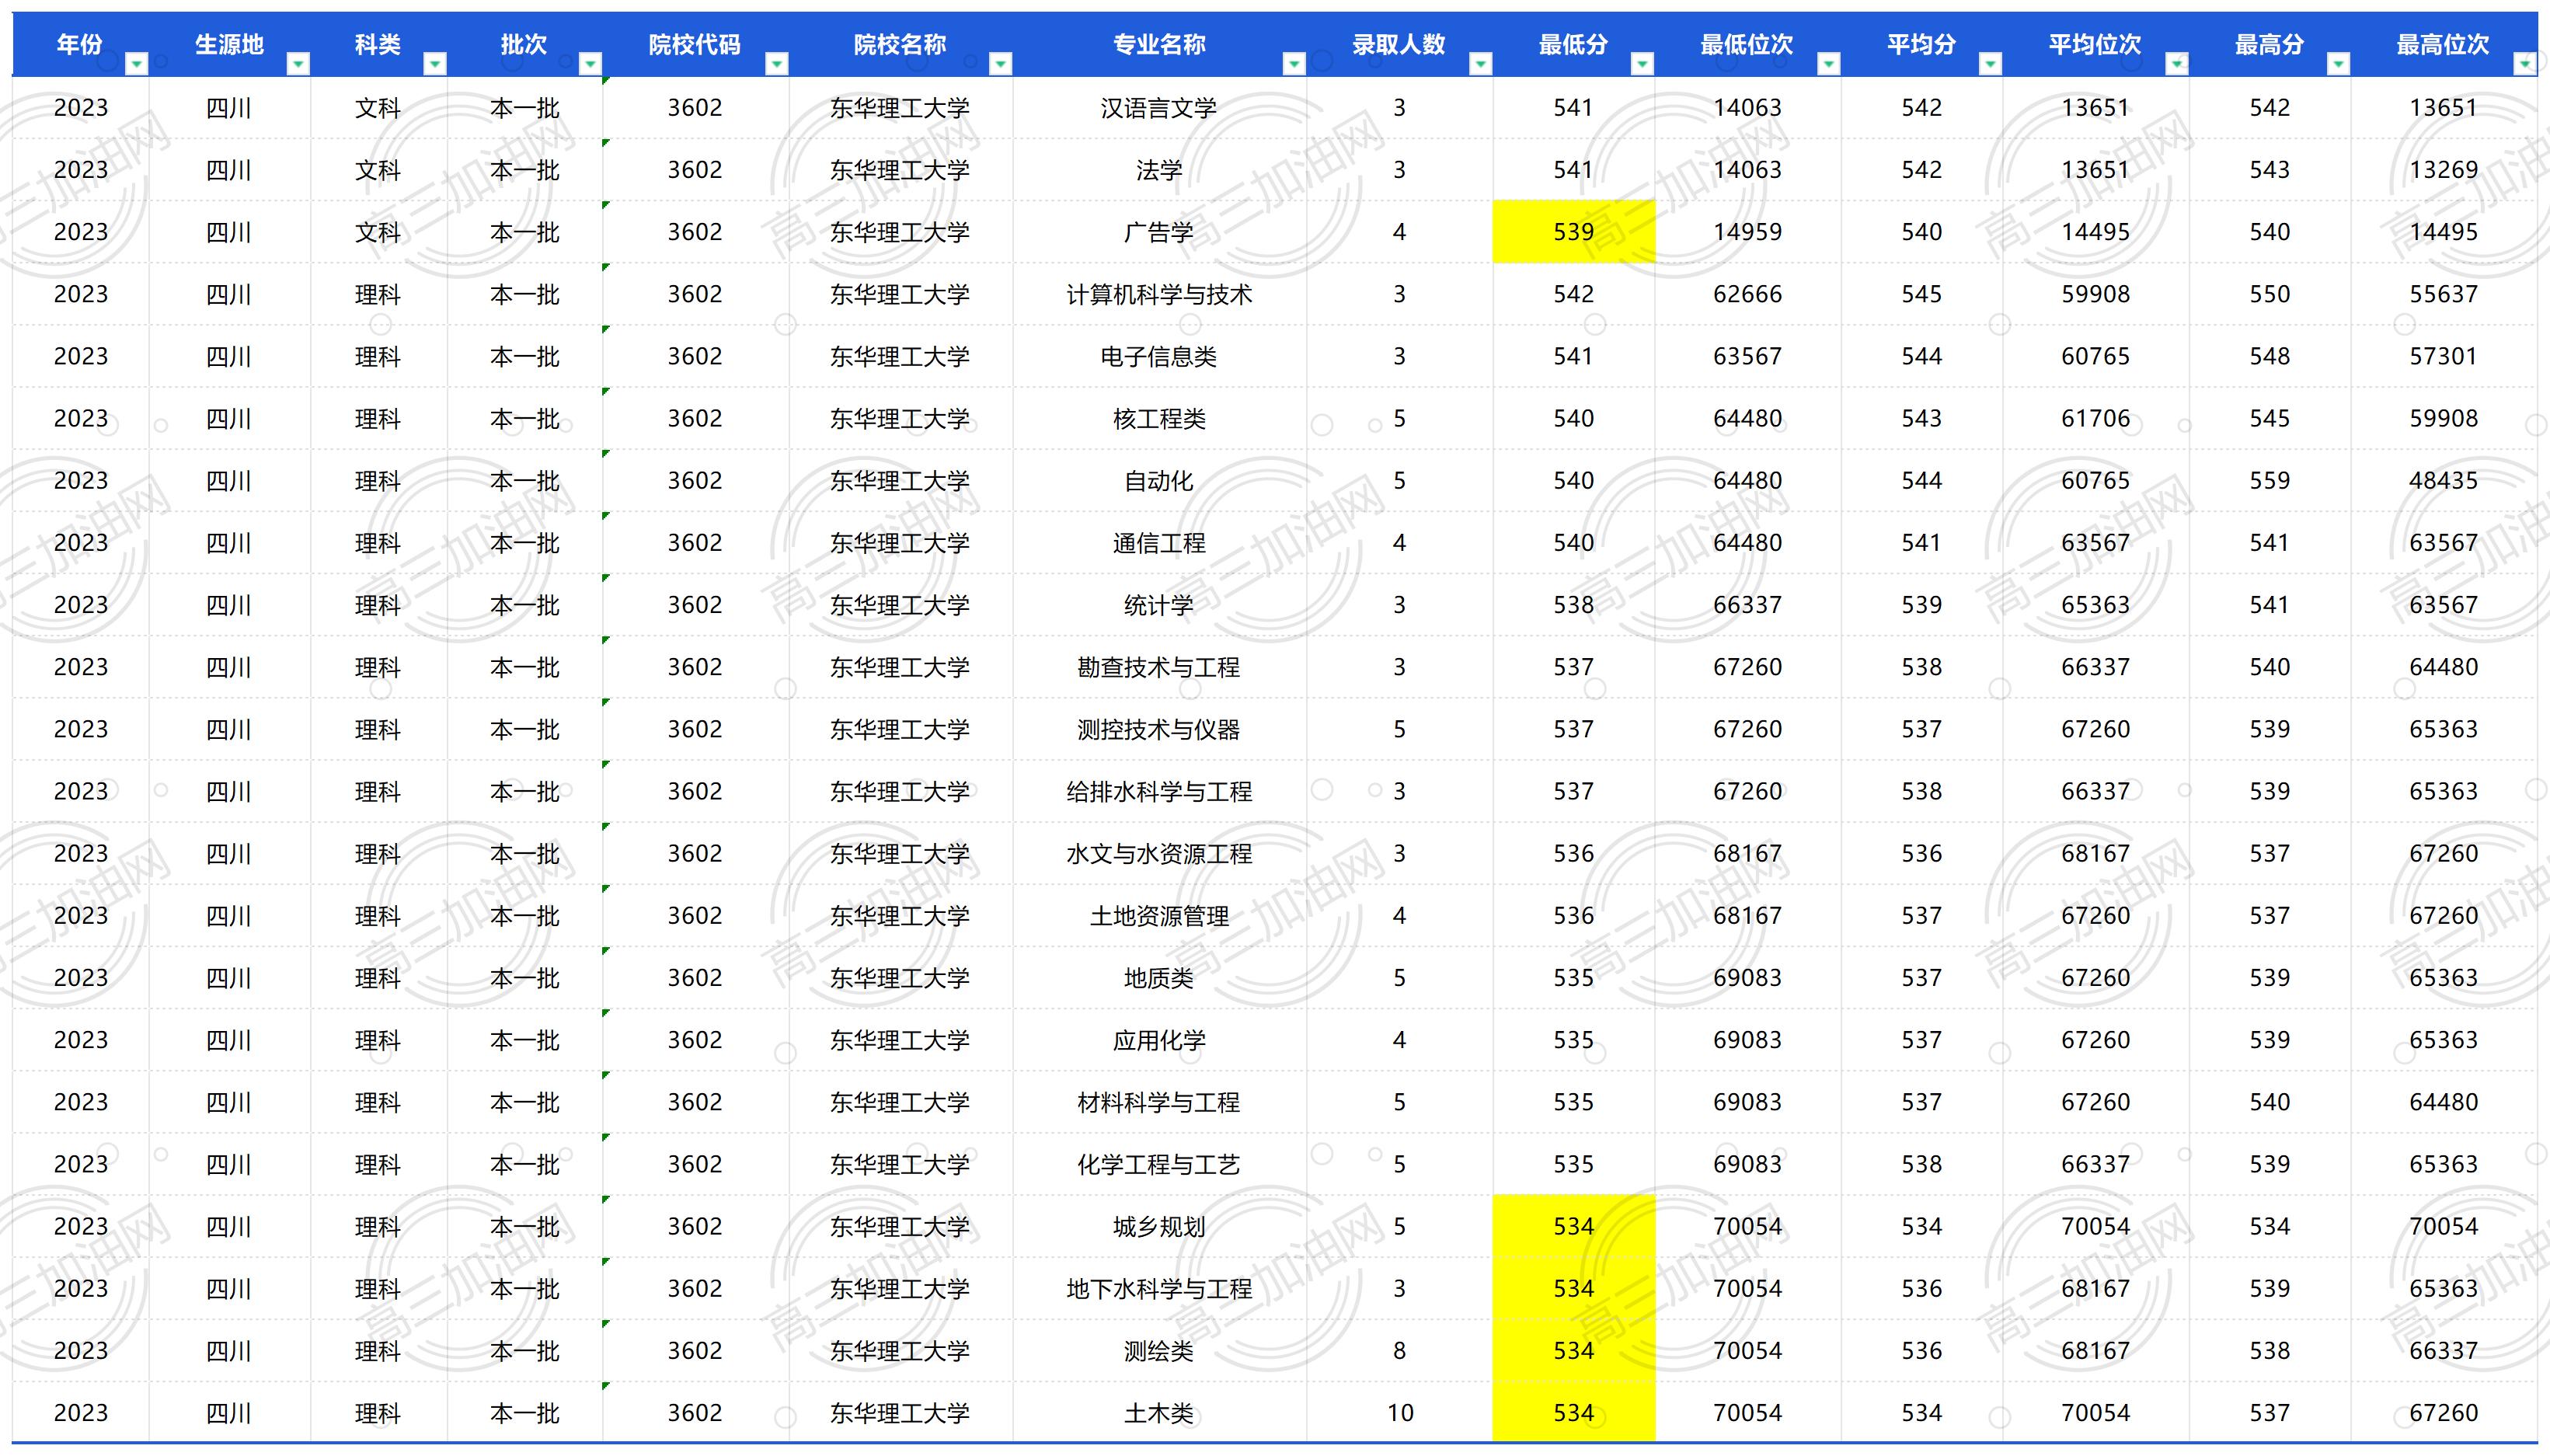The height and width of the screenshot is (1456, 2550).
Task: Select the 法学 major cell
Action: [1159, 170]
